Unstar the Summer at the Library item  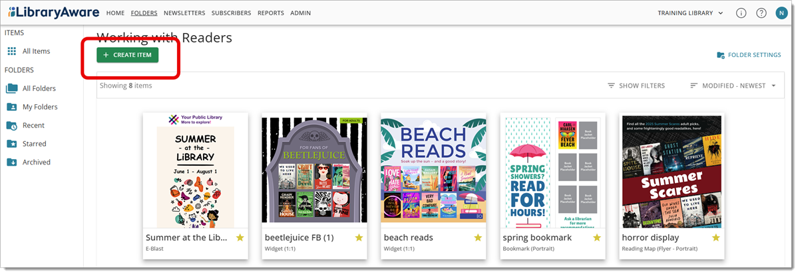[240, 238]
